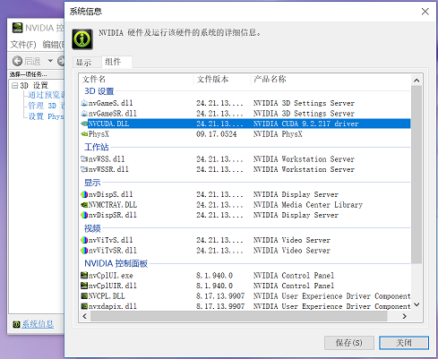Viewport: 438px width, 359px height.
Task: Click the 关闭 button
Action: click(404, 343)
